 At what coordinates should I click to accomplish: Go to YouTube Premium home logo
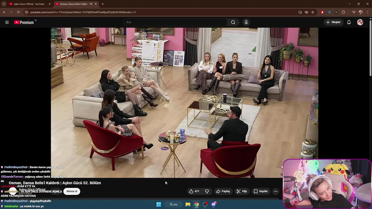point(24,22)
